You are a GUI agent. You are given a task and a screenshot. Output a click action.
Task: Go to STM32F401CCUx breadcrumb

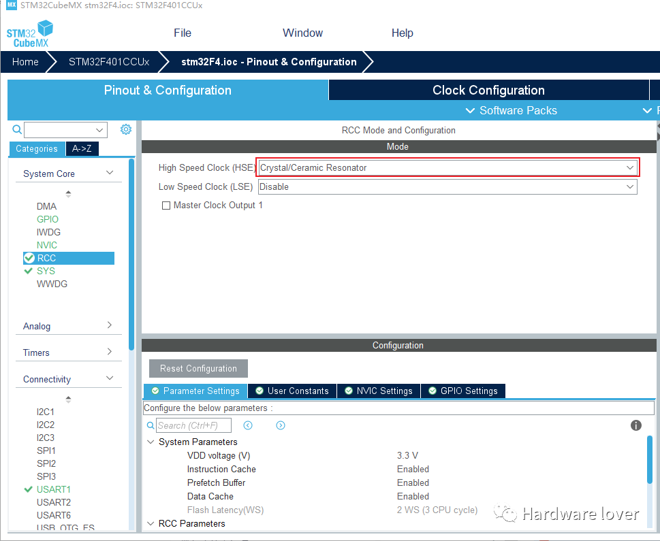[x=109, y=62]
